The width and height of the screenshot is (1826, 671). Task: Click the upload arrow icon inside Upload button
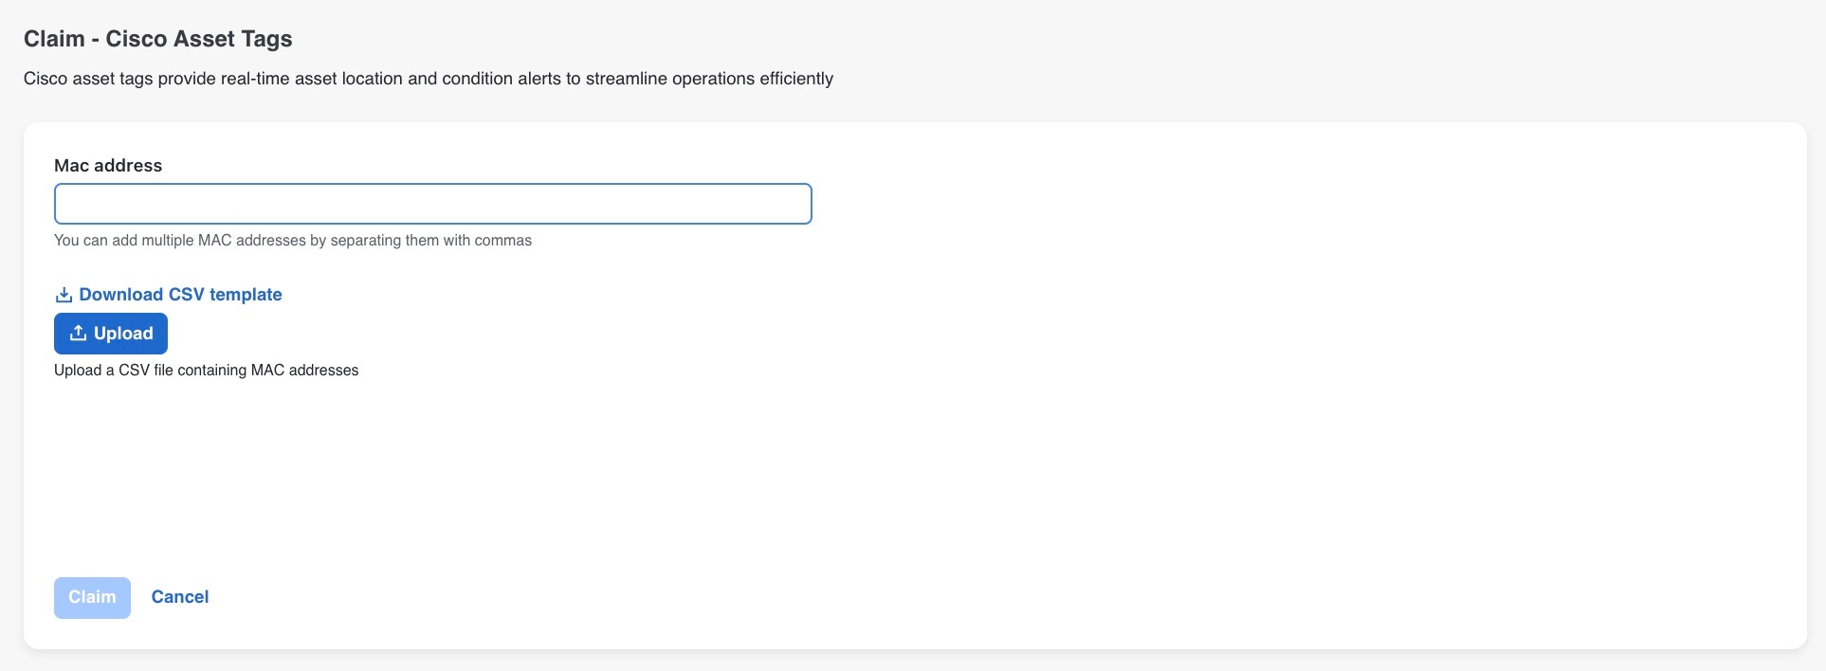(79, 333)
